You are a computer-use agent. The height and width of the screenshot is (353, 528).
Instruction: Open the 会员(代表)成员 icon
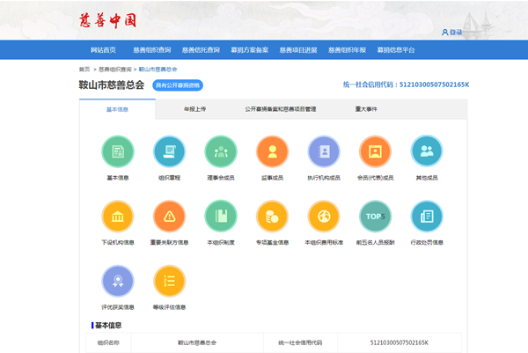coord(375,151)
